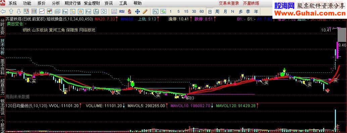Viewport: 347px width, 133px height.
Task: Switch to the 钱龙资讯 side tab
Action: tap(2, 107)
